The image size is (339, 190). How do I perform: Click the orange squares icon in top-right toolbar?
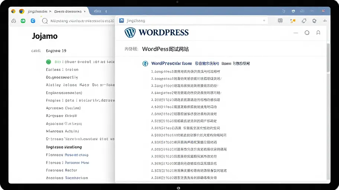coord(293,21)
